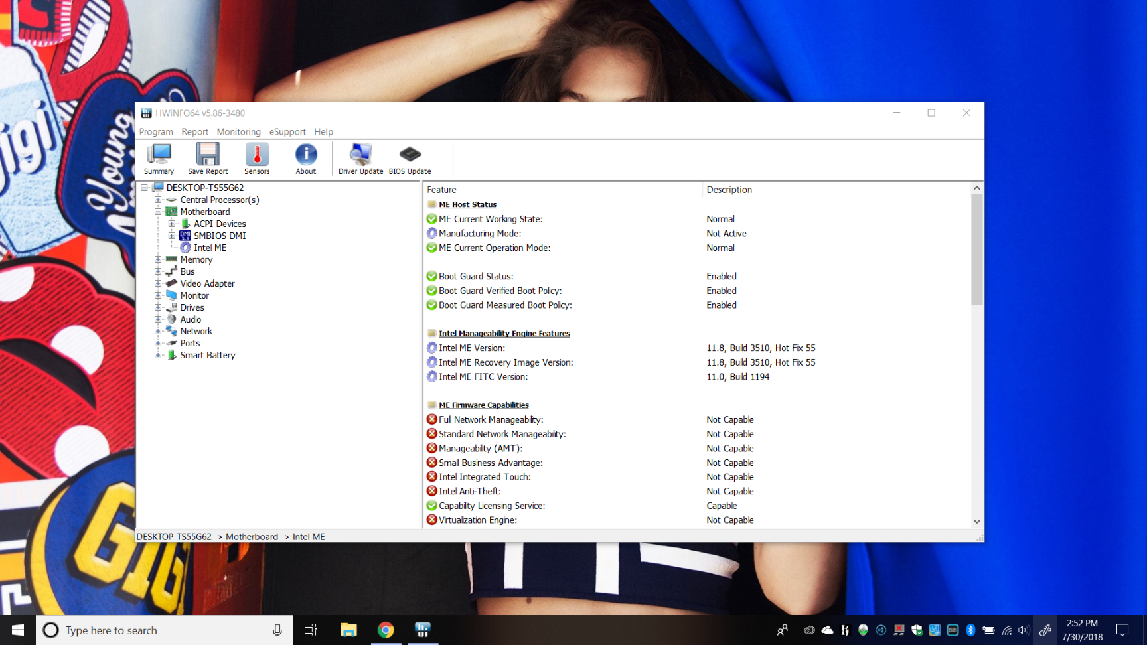Open the Report menu

[194, 132]
